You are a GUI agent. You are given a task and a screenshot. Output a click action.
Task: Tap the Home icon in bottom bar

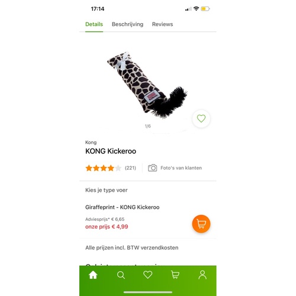coord(93,275)
